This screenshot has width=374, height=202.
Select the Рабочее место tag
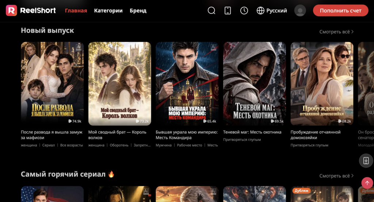(190, 145)
